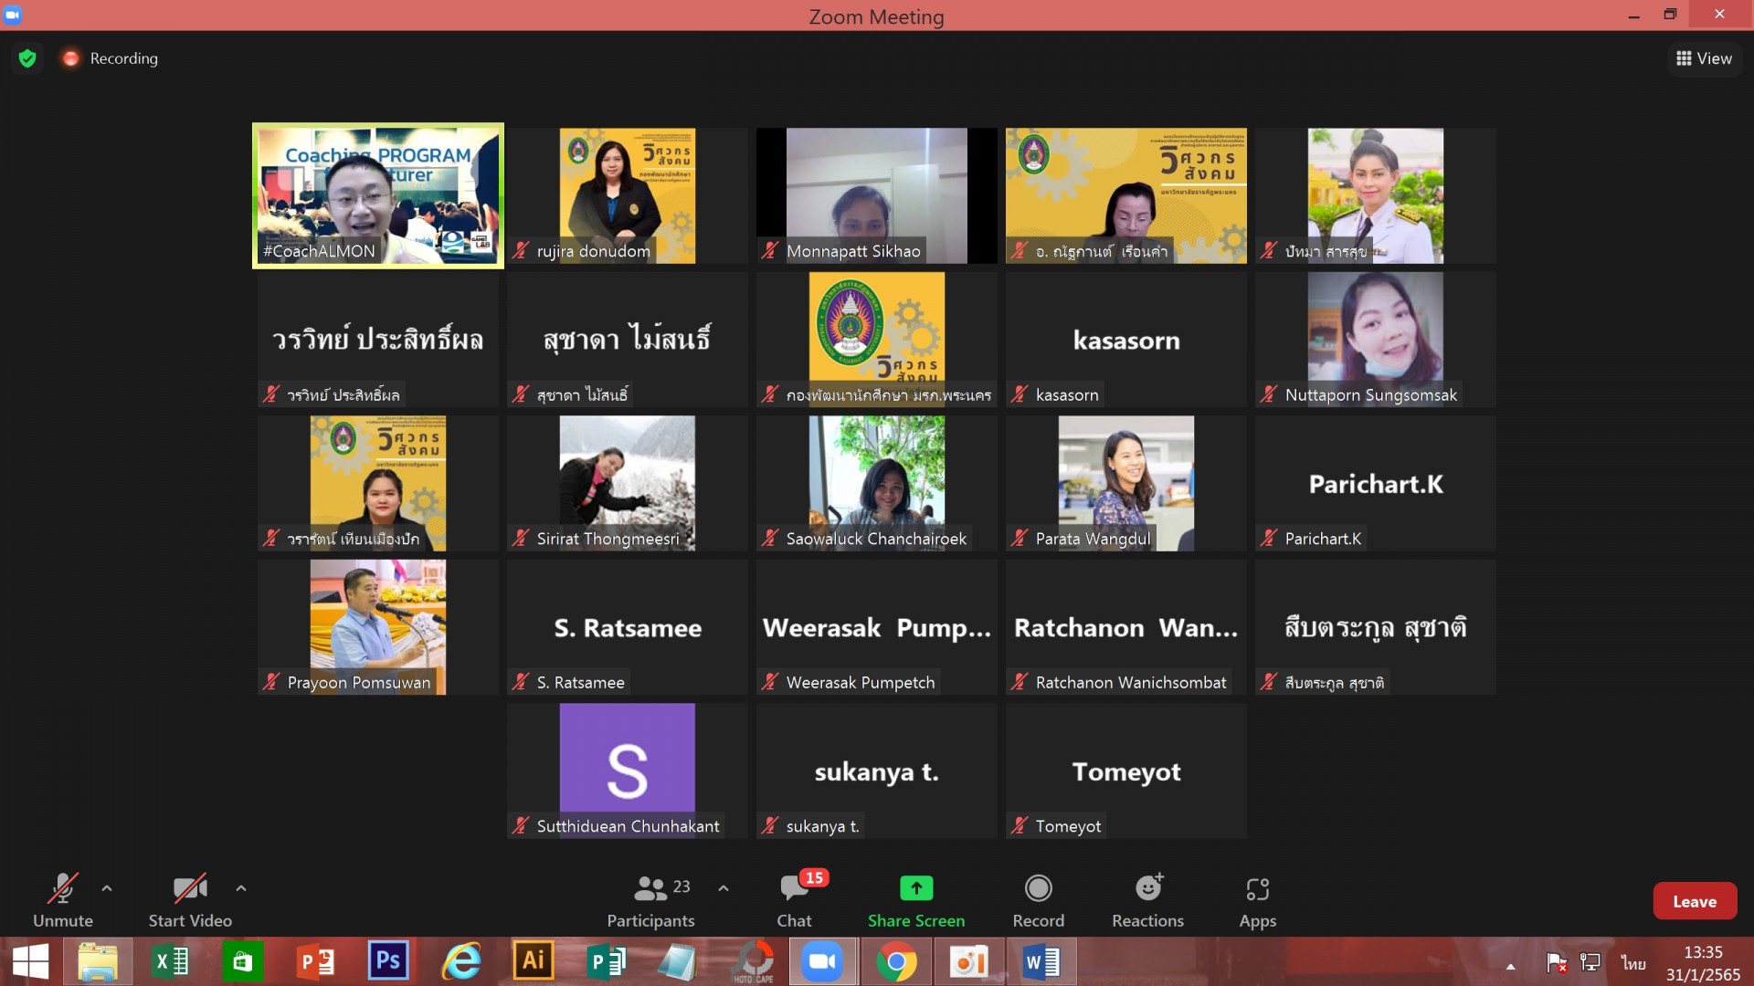Screen dimensions: 1754x986
Task: Click the Ratchanon Wanichsombat name label
Action: pos(1131,683)
